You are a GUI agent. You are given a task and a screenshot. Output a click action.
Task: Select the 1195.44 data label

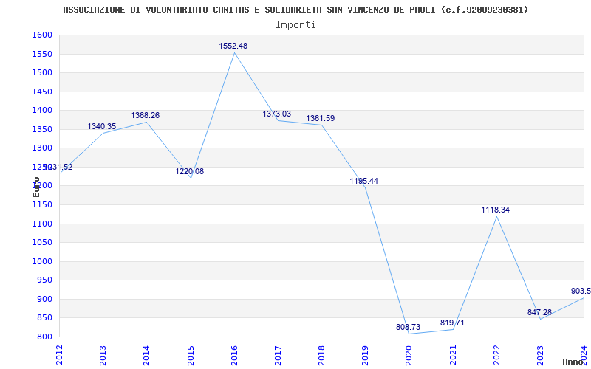click(363, 181)
